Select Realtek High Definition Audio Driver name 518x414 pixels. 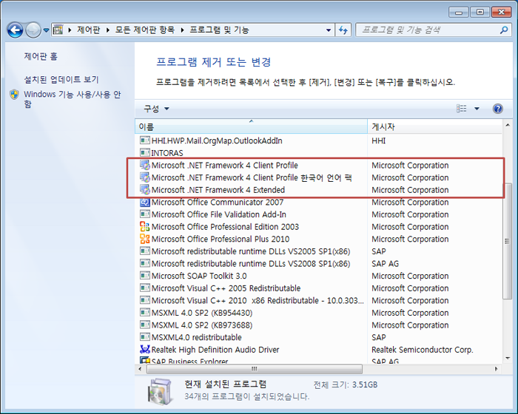click(x=215, y=349)
